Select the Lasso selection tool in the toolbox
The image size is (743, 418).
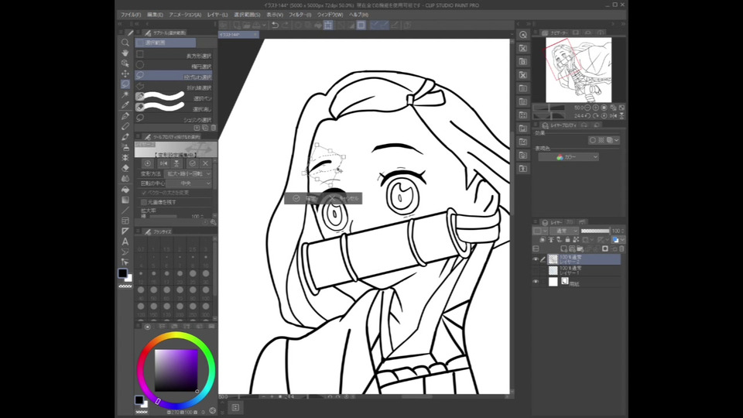pyautogui.click(x=125, y=84)
